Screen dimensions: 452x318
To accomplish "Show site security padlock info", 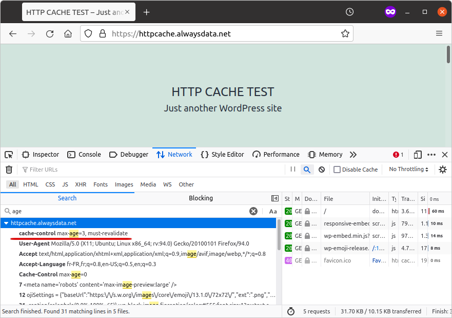I will click(x=102, y=34).
